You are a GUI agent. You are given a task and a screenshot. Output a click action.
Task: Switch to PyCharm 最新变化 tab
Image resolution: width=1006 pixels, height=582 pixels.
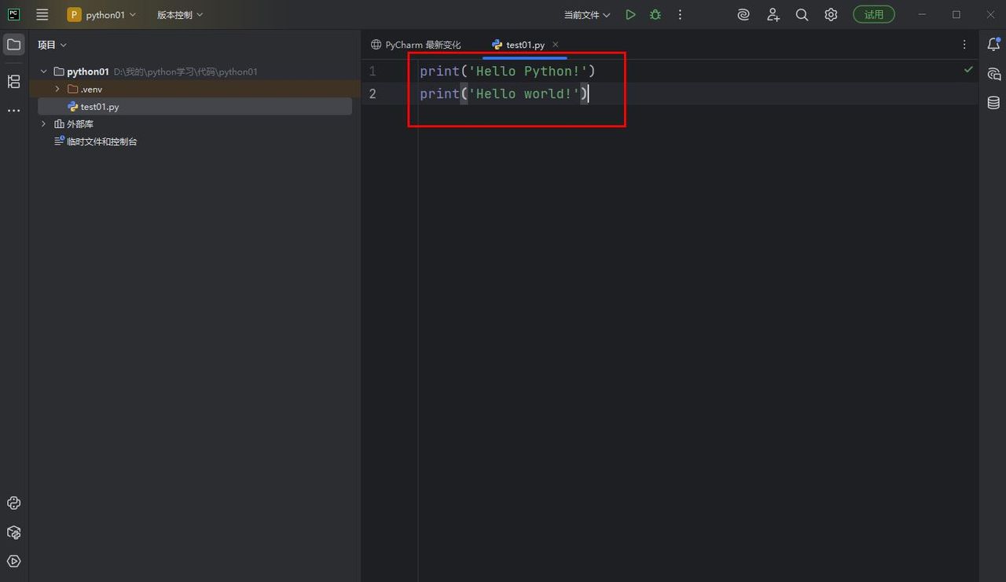(416, 45)
